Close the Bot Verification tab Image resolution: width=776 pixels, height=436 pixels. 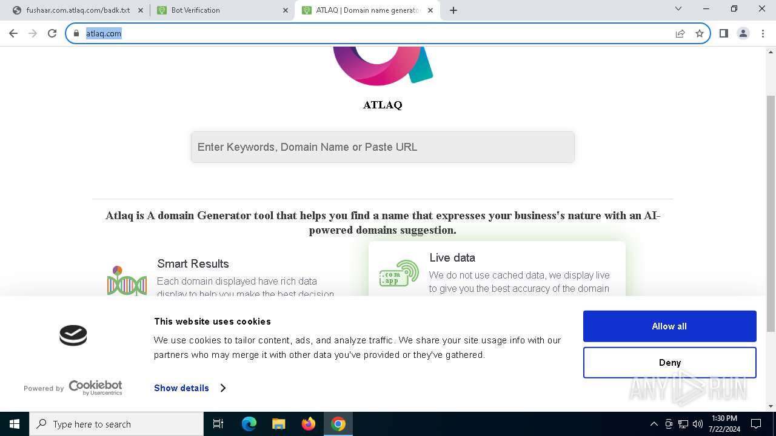[286, 10]
